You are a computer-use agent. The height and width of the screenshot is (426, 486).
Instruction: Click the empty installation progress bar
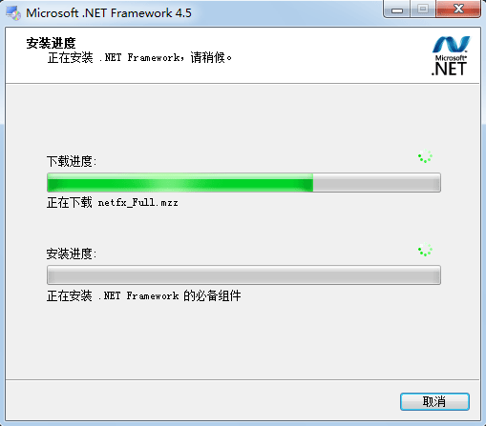(243, 274)
